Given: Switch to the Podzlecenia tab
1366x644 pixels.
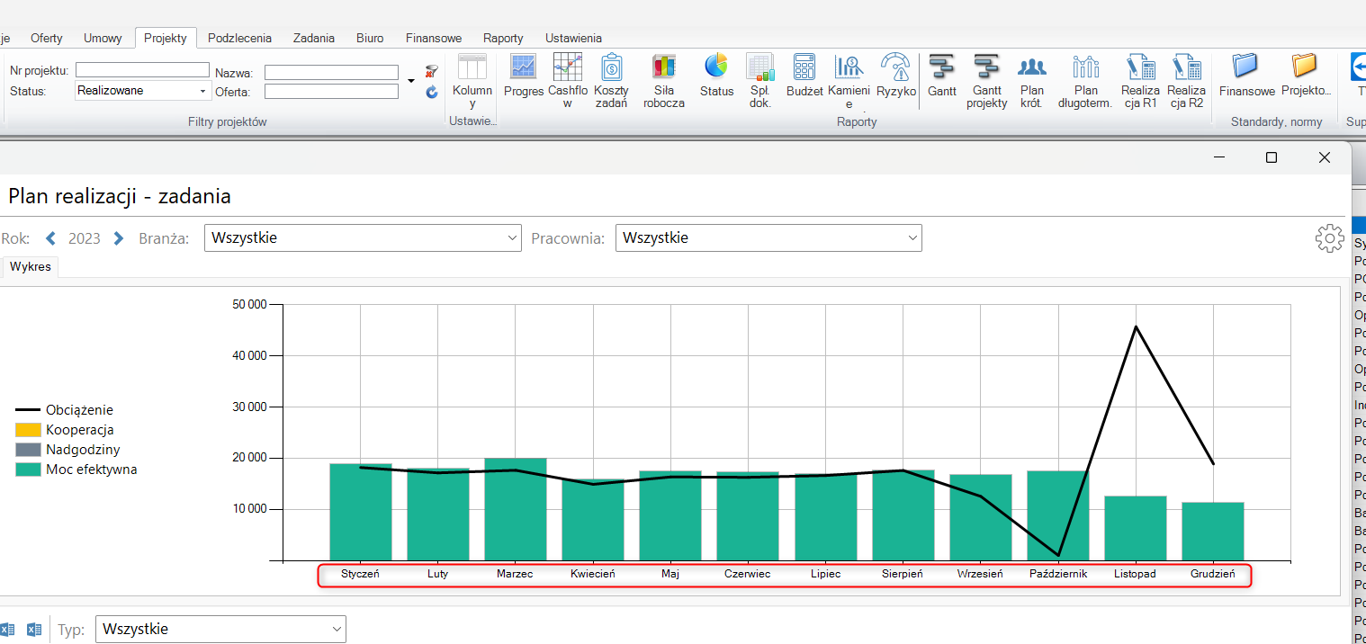Looking at the screenshot, I should [x=239, y=38].
